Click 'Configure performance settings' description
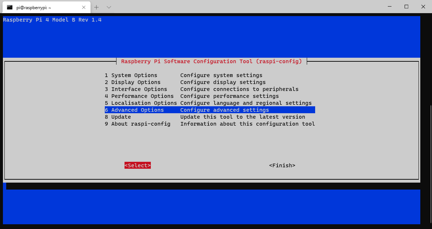Image resolution: width=432 pixels, height=229 pixels. point(229,96)
